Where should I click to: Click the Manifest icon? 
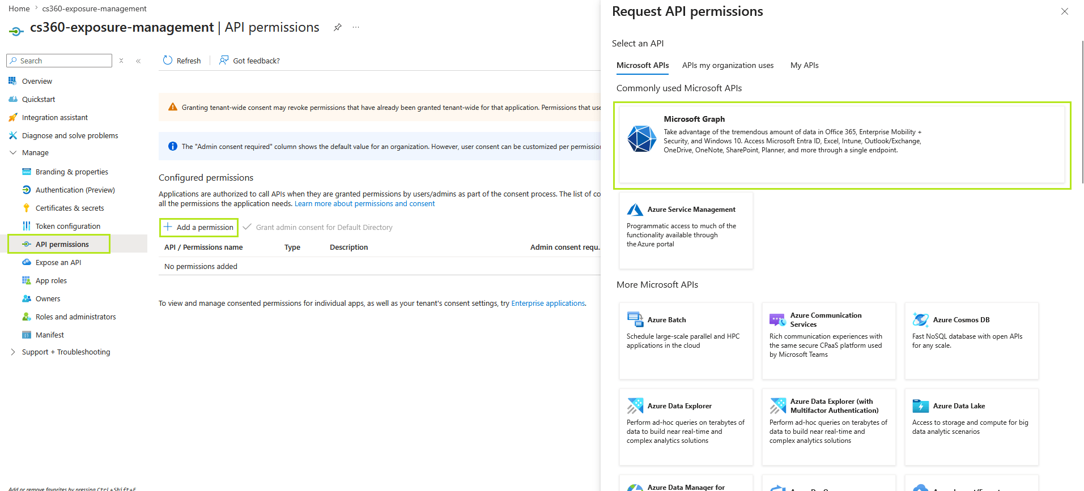point(26,335)
